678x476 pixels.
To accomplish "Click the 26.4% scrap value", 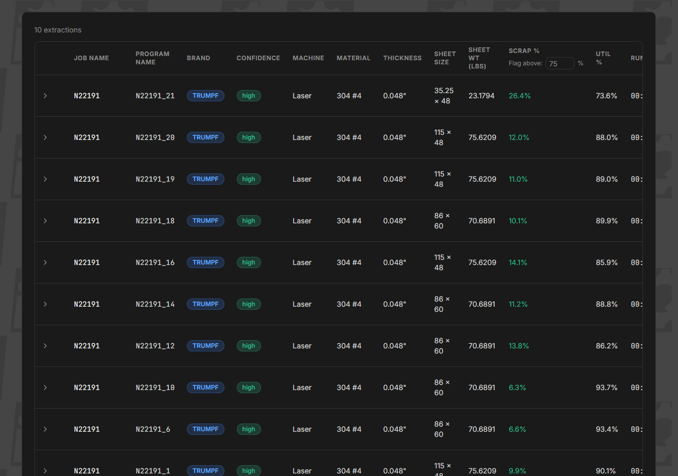I will (519, 96).
